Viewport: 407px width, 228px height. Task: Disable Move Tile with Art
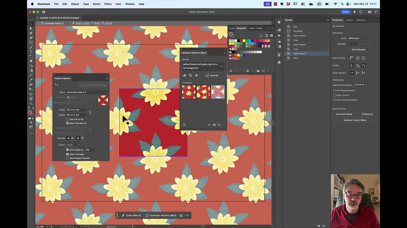tap(67, 123)
